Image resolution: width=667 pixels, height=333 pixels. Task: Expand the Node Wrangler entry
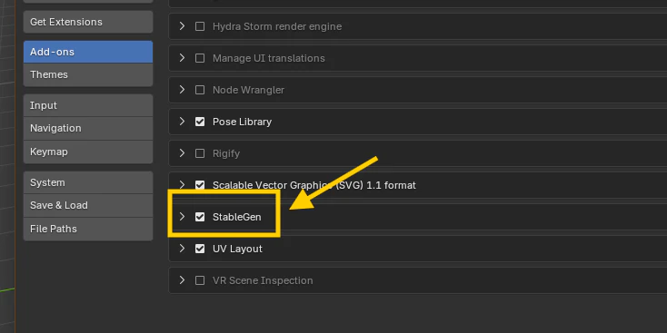(x=182, y=90)
